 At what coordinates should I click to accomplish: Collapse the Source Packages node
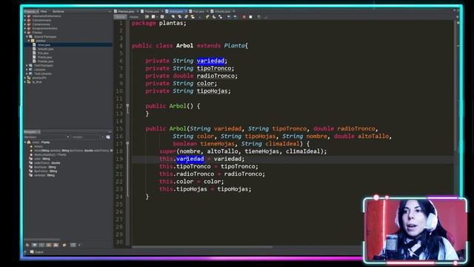point(27,36)
